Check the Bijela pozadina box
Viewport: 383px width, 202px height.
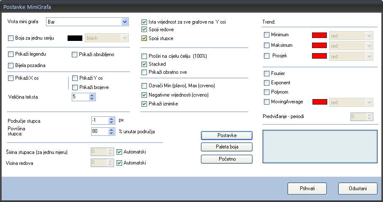point(11,65)
